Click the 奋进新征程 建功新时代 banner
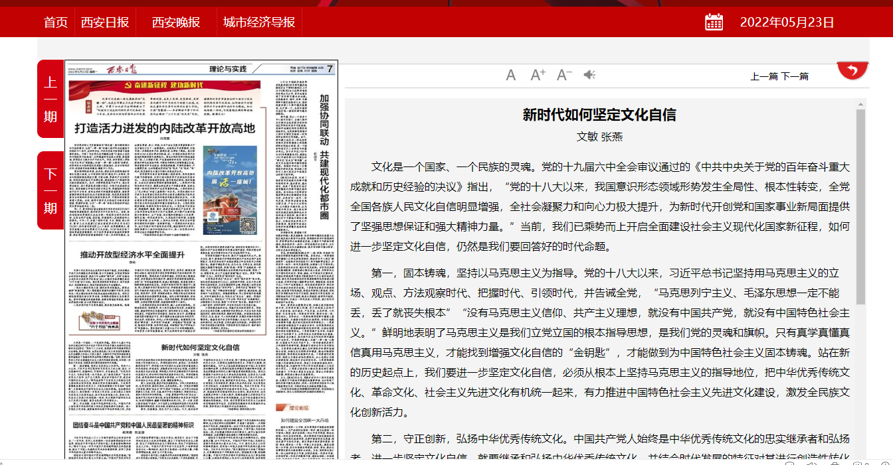This screenshot has width=893, height=465. point(165,86)
